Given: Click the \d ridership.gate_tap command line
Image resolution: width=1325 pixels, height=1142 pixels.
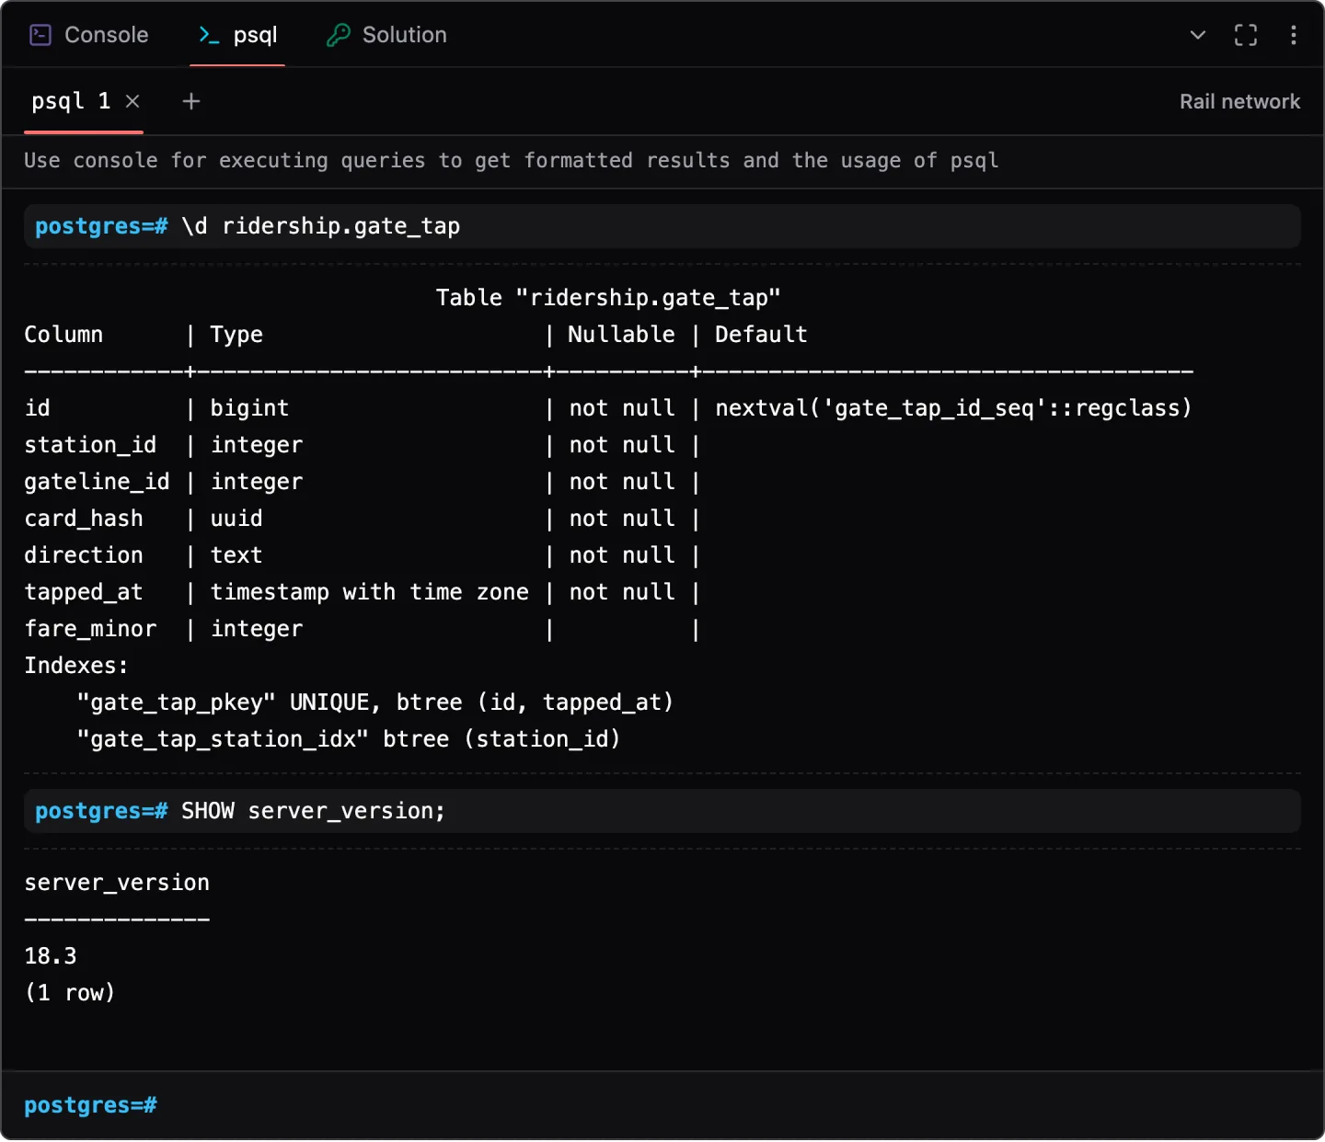Looking at the screenshot, I should pos(662,226).
